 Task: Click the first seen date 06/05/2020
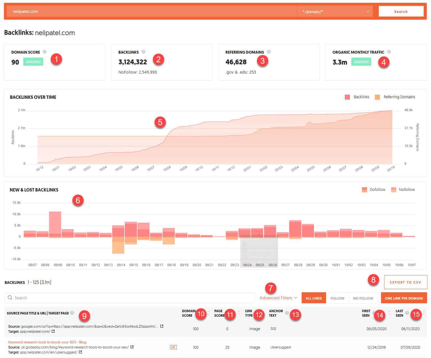[376, 329]
